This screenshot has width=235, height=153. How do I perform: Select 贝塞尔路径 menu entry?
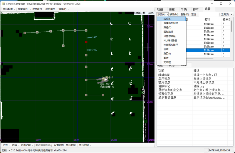pos(171,36)
